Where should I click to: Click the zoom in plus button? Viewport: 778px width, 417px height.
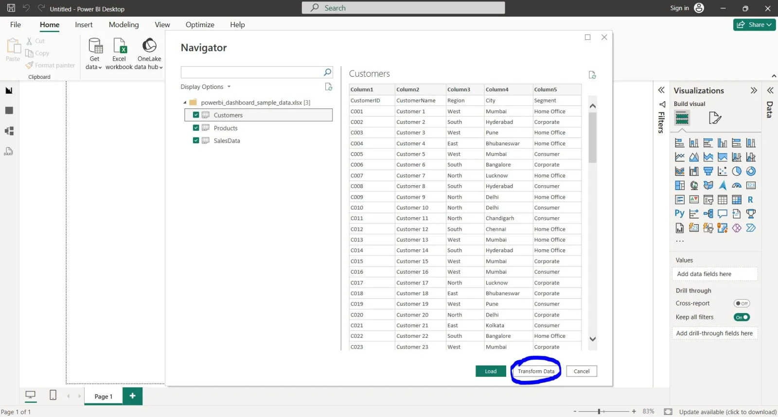(634, 412)
